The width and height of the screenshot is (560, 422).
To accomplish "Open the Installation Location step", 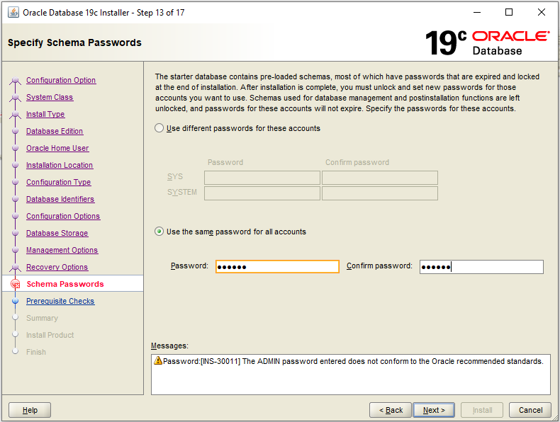I will [60, 165].
